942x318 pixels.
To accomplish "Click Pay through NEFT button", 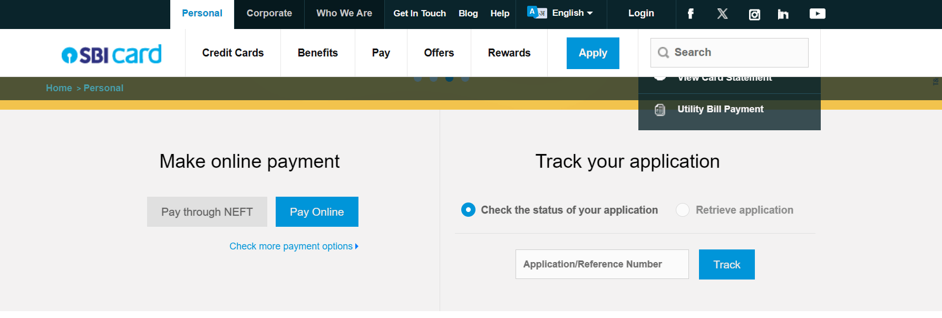I will [x=207, y=212].
